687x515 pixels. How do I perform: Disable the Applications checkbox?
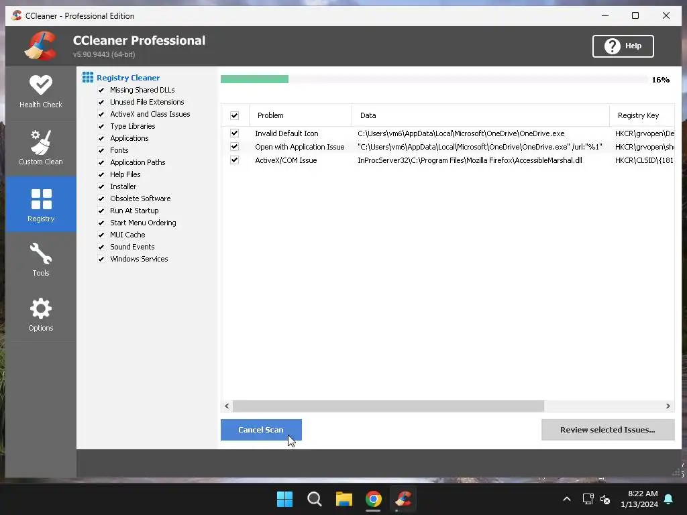pos(101,138)
